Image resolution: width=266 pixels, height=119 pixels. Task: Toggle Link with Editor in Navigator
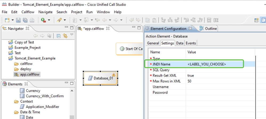pyautogui.click(x=65, y=36)
